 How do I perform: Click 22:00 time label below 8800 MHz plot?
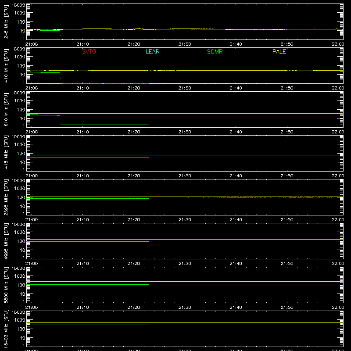coord(338,308)
